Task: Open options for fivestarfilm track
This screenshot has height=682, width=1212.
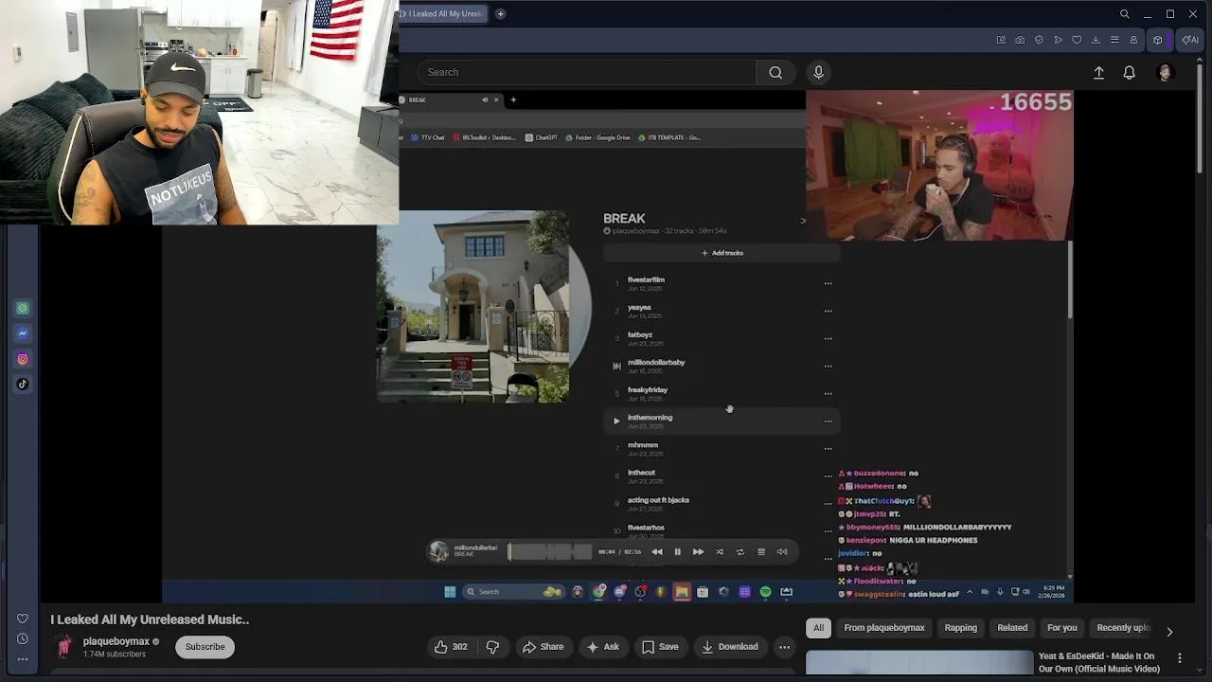Action: click(x=828, y=283)
